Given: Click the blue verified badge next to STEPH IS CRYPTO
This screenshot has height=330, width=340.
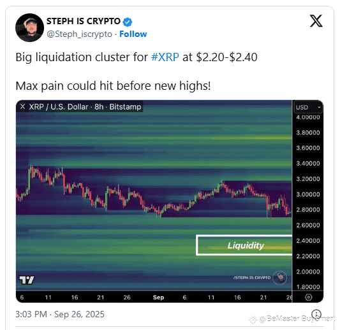Looking at the screenshot, I should (128, 22).
